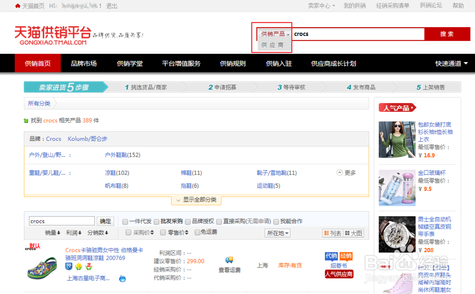Click the blue 授 badge icon
475x294 pixels.
(x=69, y=266)
